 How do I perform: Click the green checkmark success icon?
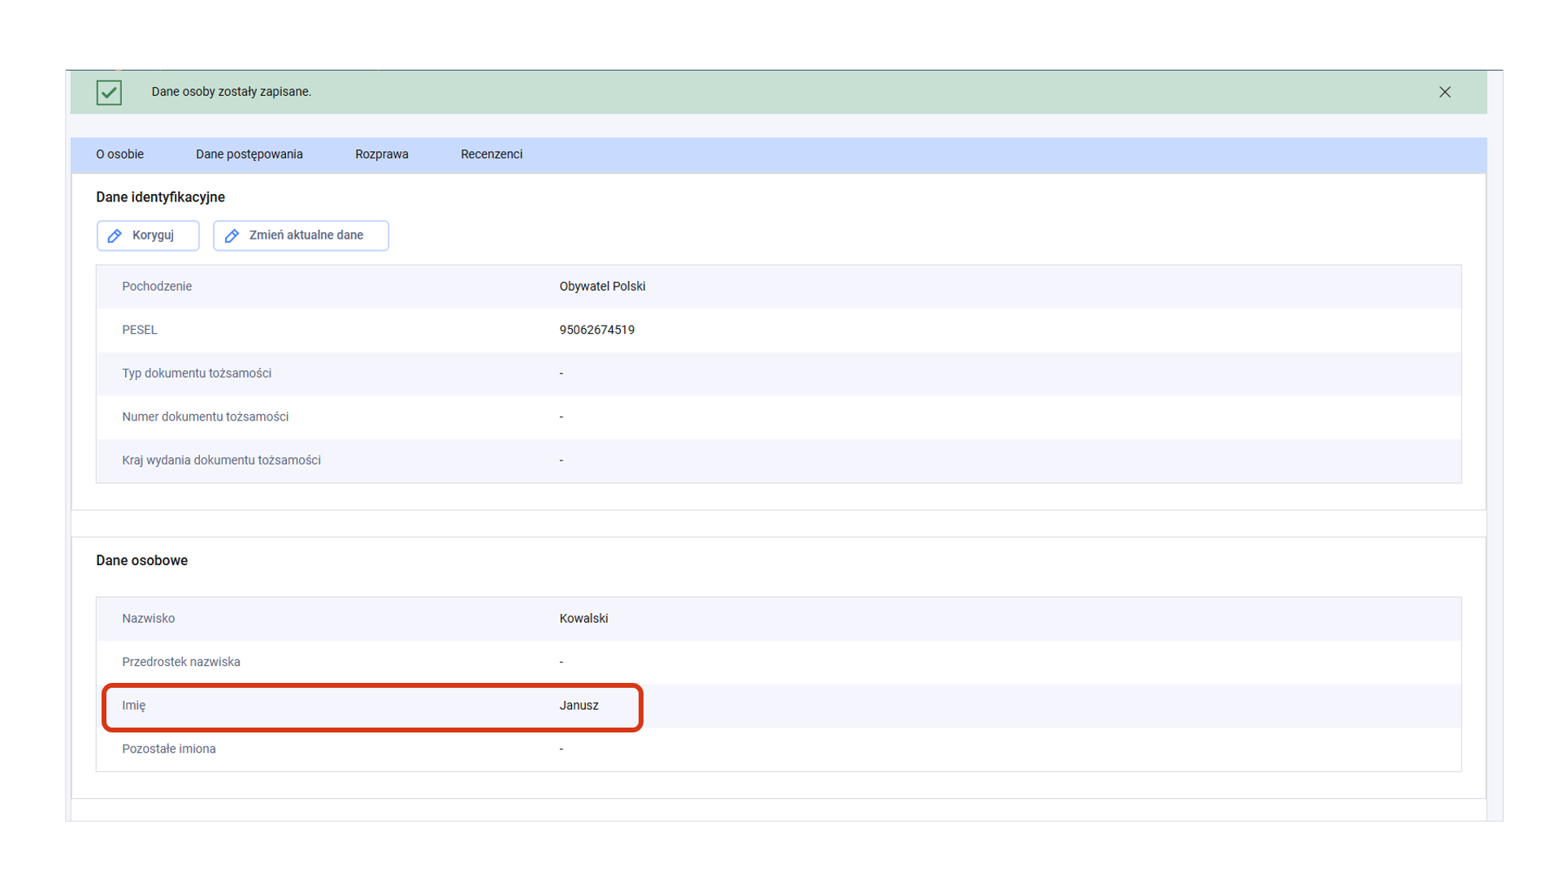(x=109, y=93)
